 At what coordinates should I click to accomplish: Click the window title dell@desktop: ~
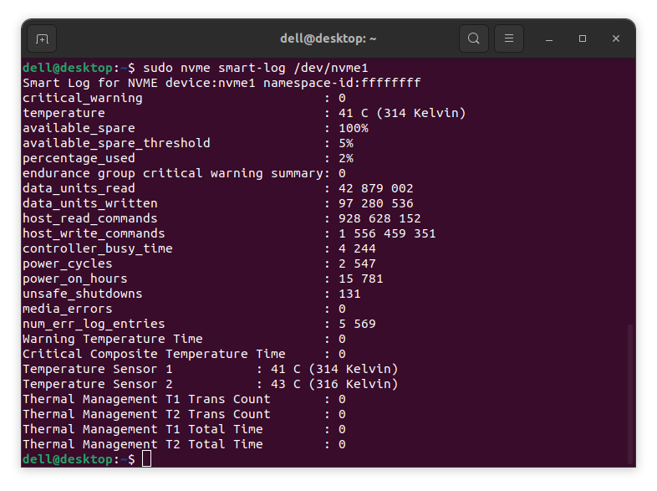click(x=328, y=38)
